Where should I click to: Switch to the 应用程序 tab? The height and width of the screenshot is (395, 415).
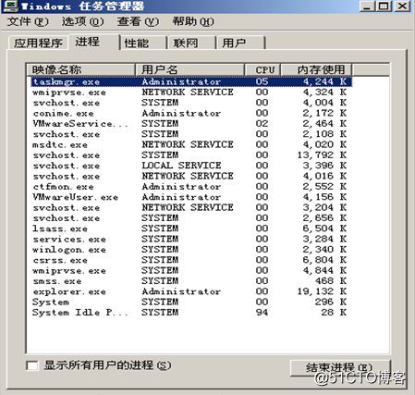[38, 43]
